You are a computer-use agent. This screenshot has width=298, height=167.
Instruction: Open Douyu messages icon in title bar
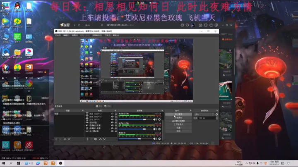[x=211, y=25]
